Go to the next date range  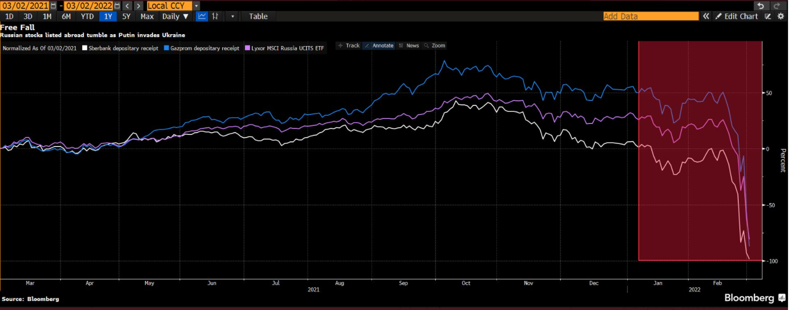pos(139,6)
